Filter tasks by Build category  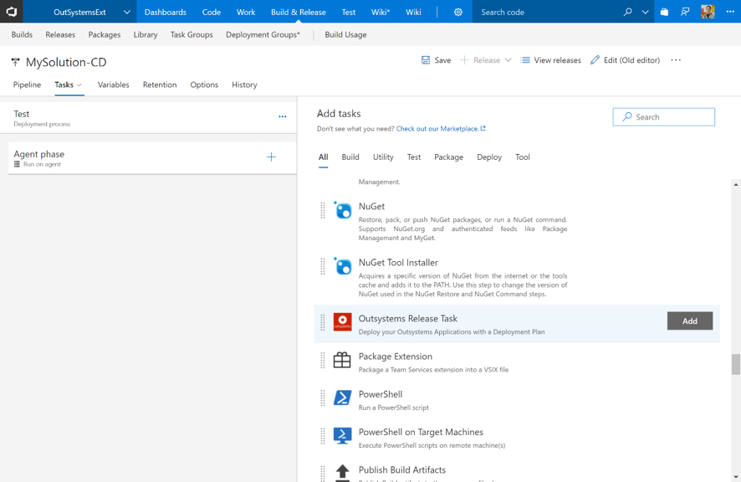tap(350, 157)
